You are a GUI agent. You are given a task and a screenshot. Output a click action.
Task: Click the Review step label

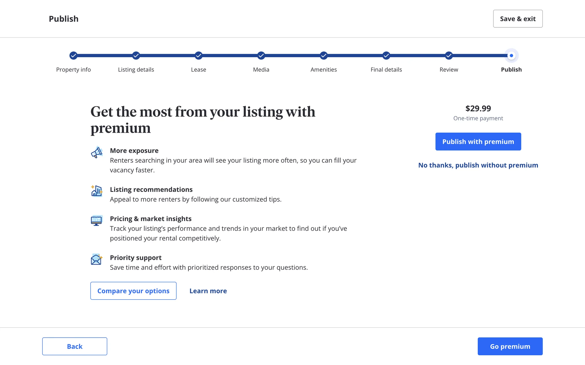tap(449, 70)
